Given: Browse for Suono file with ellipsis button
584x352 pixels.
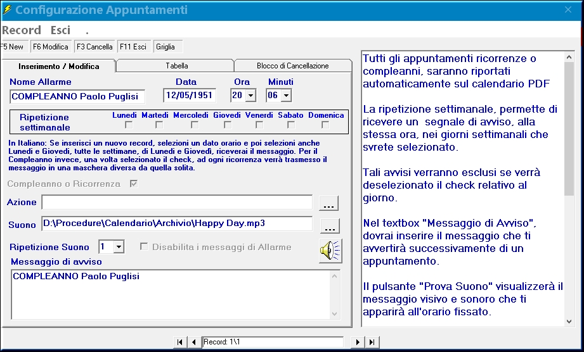Looking at the screenshot, I should click(329, 225).
